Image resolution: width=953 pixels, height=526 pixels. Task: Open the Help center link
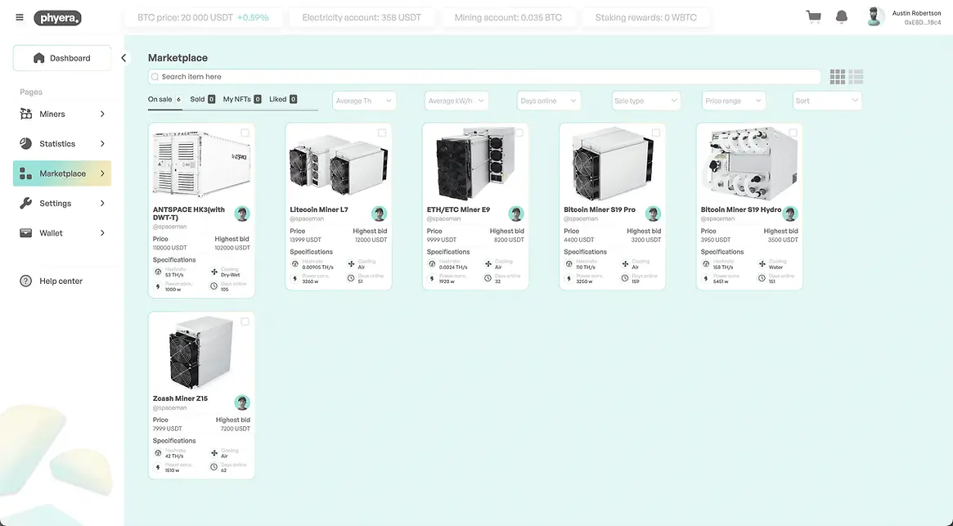[61, 281]
